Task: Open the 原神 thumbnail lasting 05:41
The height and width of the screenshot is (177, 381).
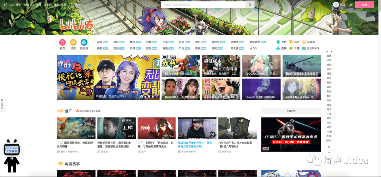Action: [157, 128]
